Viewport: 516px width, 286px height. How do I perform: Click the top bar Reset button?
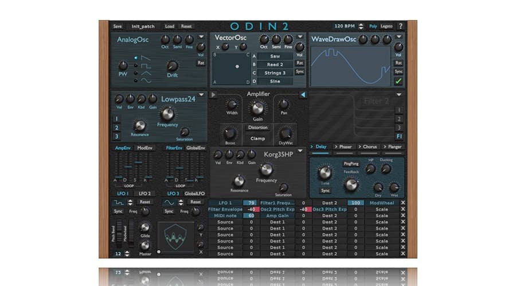(x=186, y=26)
